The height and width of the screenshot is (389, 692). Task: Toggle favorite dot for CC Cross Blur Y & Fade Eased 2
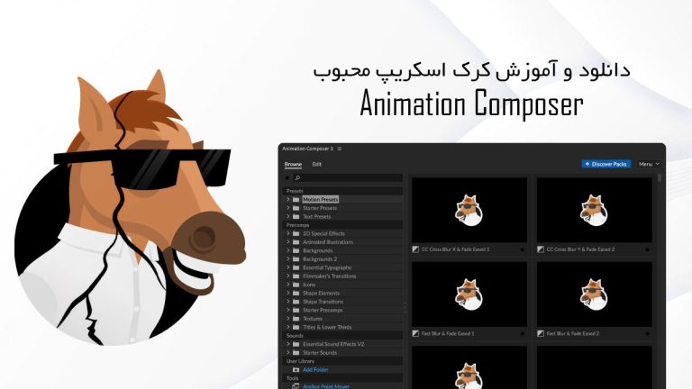[x=647, y=249]
